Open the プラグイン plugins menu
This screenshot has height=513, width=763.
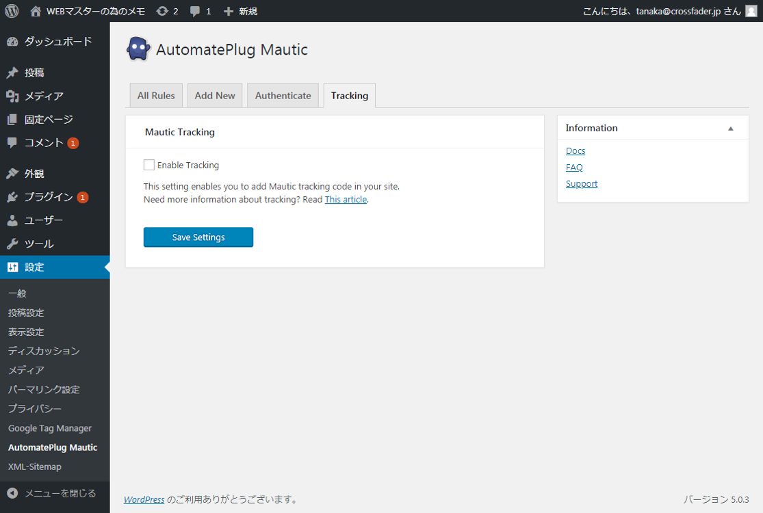coord(48,197)
